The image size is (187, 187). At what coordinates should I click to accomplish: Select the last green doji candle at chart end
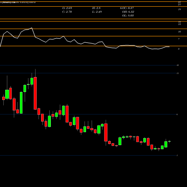169,141
